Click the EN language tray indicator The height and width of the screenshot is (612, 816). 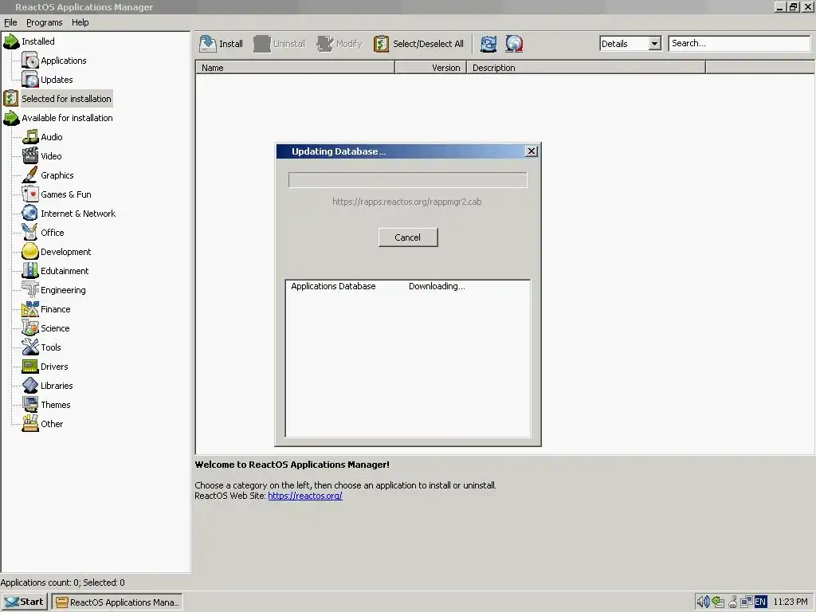pos(760,602)
